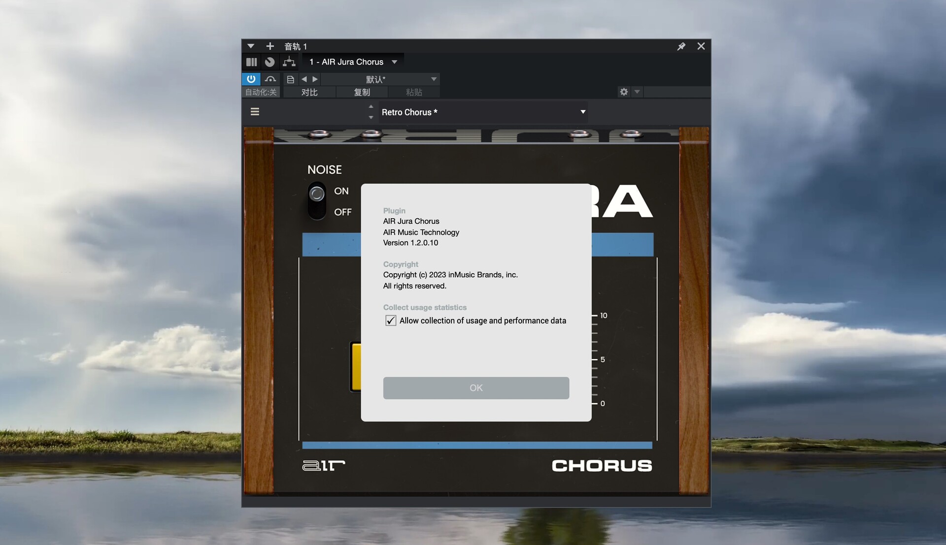Toggle the blue plugin power button
This screenshot has height=545, width=946.
pyautogui.click(x=251, y=79)
